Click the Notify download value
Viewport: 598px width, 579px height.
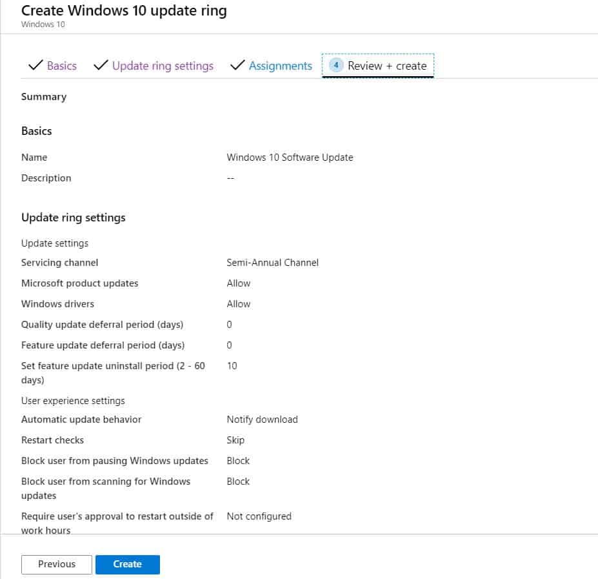263,420
